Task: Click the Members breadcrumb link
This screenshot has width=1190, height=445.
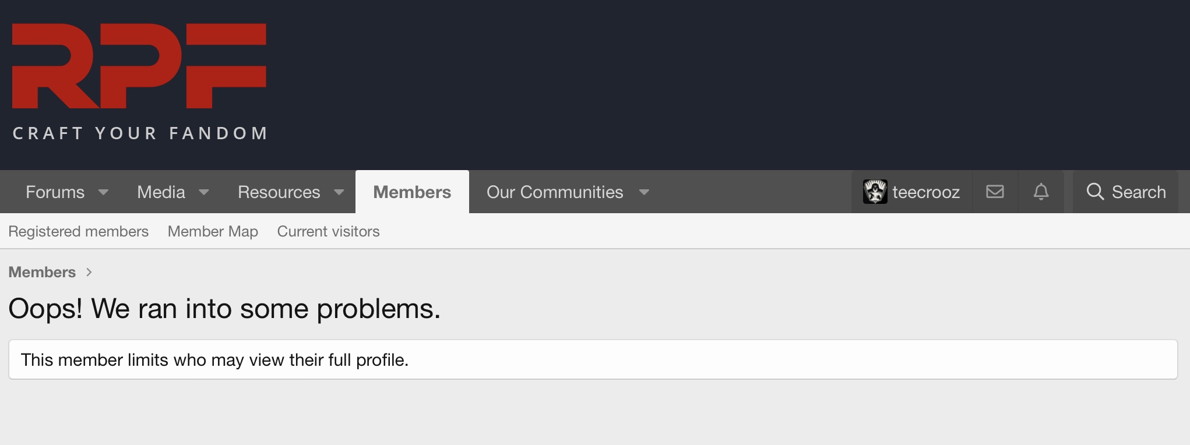Action: 42,272
